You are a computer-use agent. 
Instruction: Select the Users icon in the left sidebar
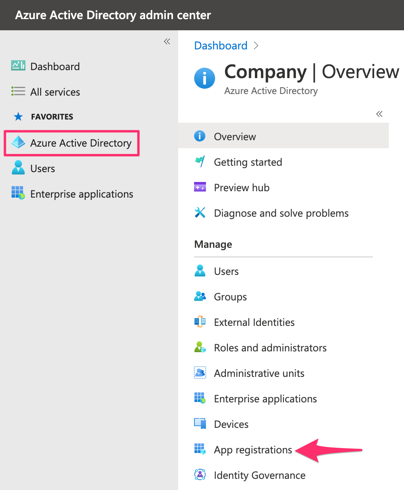[x=18, y=168]
